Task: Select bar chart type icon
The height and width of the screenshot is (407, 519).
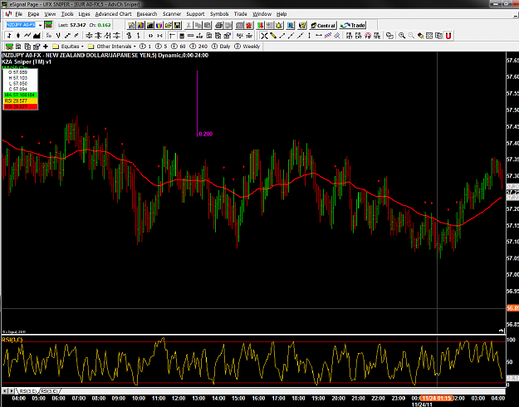Action: pyautogui.click(x=9, y=36)
